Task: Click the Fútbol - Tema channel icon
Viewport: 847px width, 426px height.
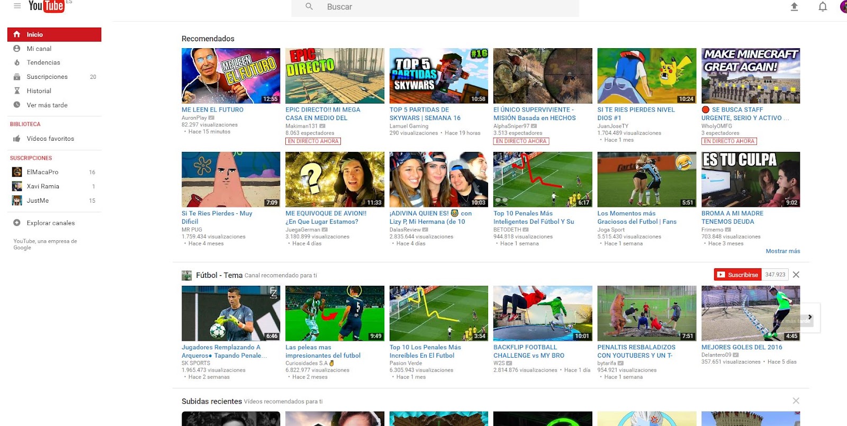Action: coord(186,275)
